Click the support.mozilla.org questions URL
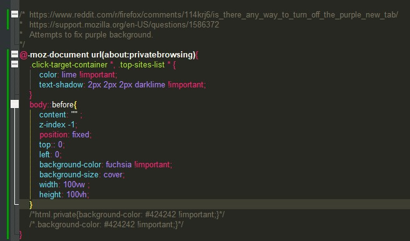Viewport: 410px width, 241px height. (x=124, y=24)
